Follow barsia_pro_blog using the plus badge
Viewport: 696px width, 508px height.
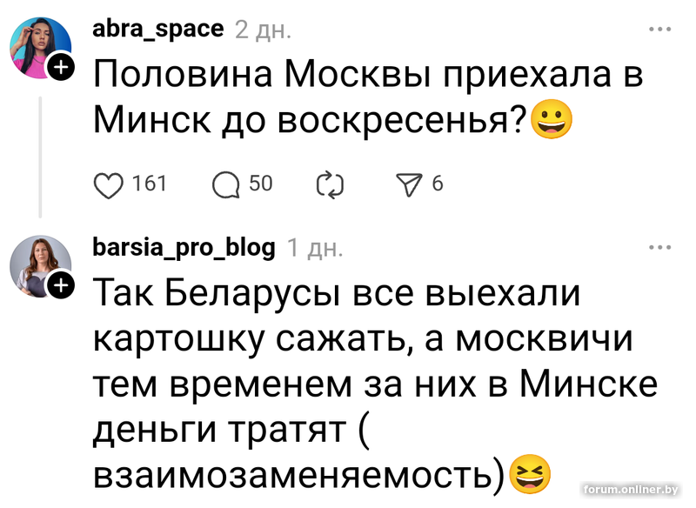(x=62, y=284)
